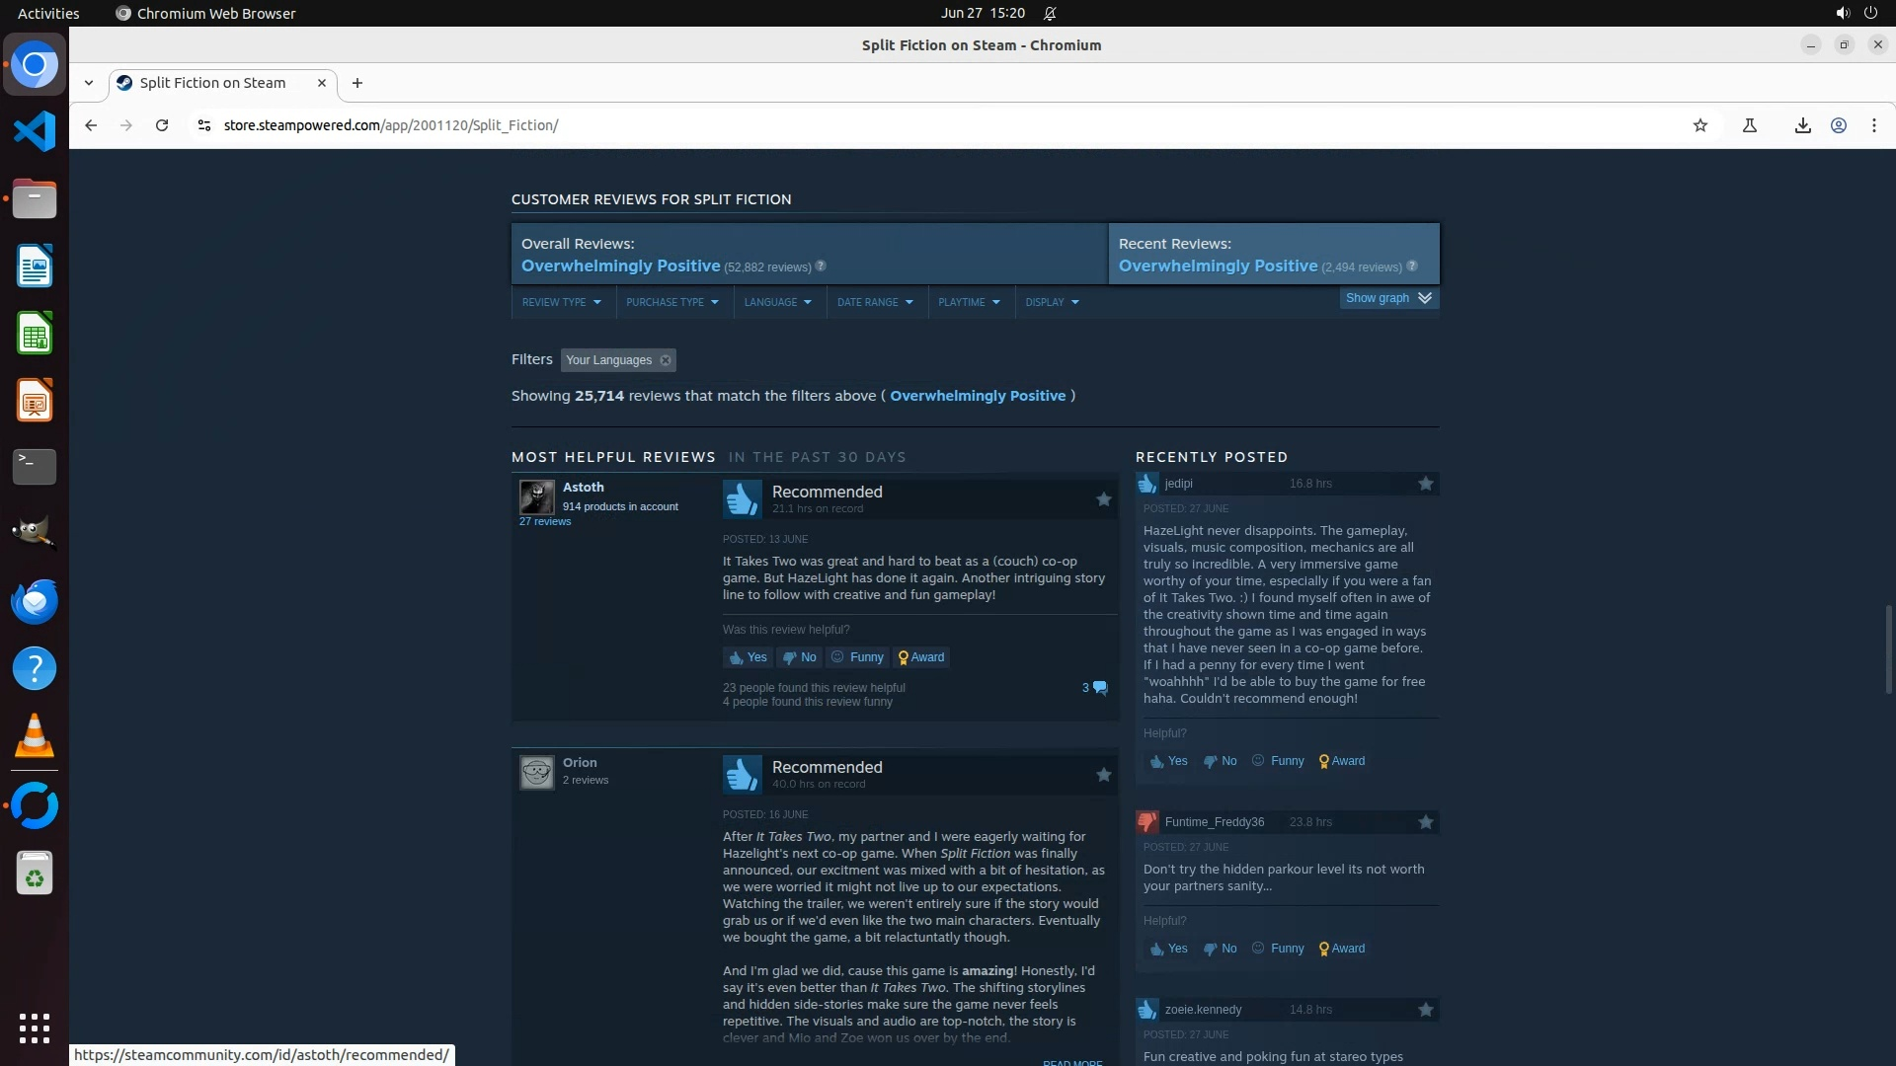The width and height of the screenshot is (1896, 1066).
Task: Give an Award to jedipi's review
Action: [x=1341, y=761]
